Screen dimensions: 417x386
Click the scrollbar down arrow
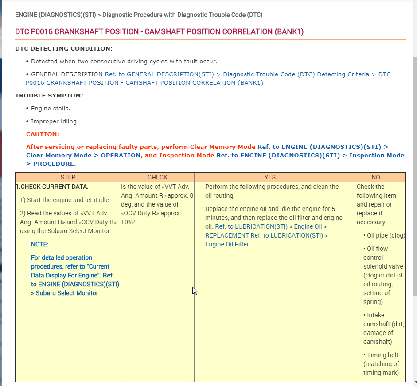point(415,383)
